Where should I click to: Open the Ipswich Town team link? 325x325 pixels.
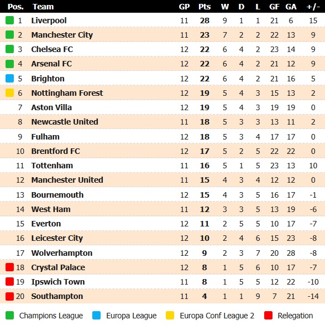click(58, 282)
